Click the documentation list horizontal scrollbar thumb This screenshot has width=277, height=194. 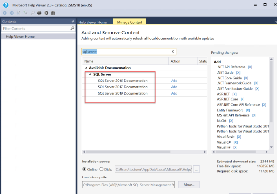tap(128, 152)
